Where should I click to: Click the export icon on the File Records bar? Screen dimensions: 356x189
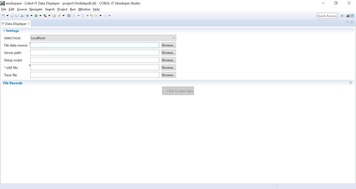[x=351, y=82]
